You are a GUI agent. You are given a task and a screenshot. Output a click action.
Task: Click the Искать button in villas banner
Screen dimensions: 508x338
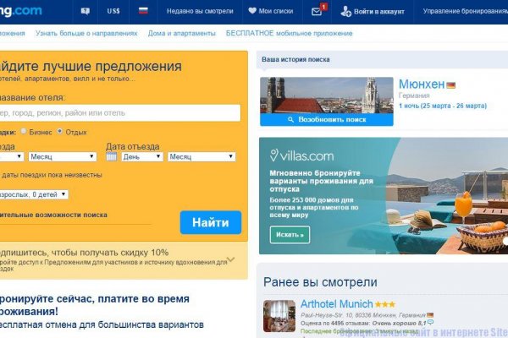point(290,235)
